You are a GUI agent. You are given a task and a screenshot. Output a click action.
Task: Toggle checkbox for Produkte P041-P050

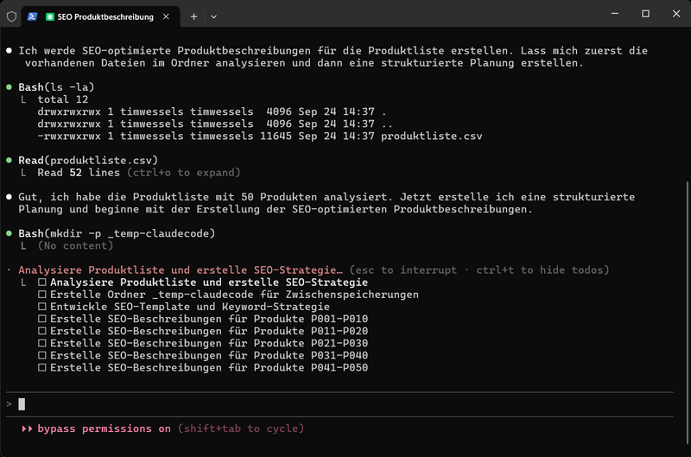pos(41,367)
